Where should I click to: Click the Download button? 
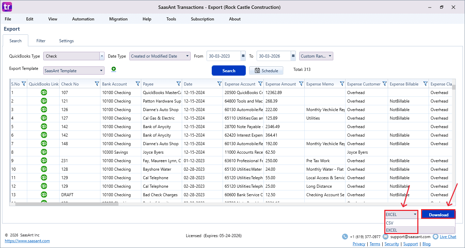(438, 215)
